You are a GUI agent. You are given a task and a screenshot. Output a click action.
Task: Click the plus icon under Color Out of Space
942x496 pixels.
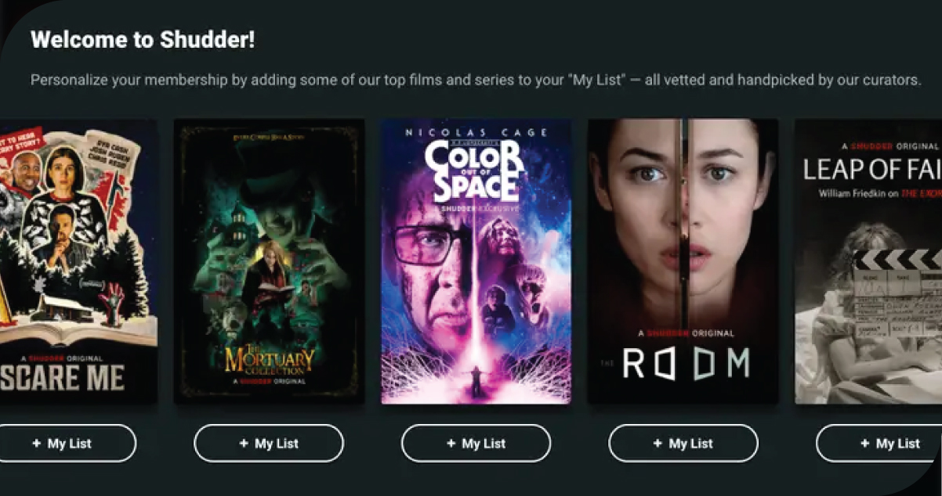click(x=451, y=444)
